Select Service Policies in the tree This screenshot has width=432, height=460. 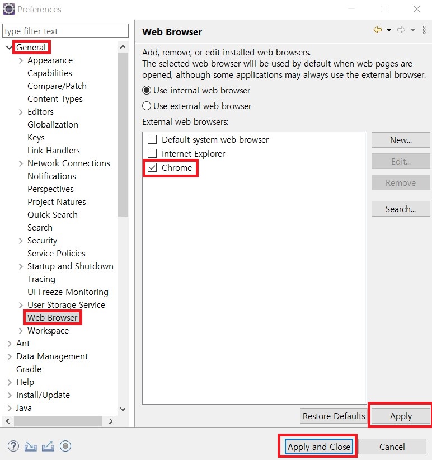pyautogui.click(x=57, y=253)
